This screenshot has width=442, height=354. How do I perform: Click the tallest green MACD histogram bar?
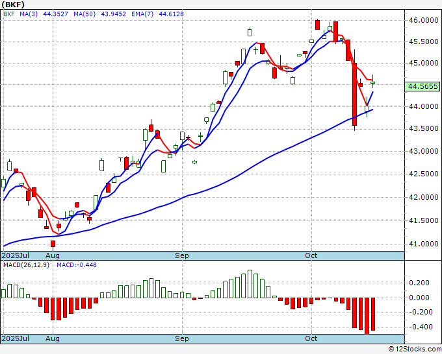point(250,284)
